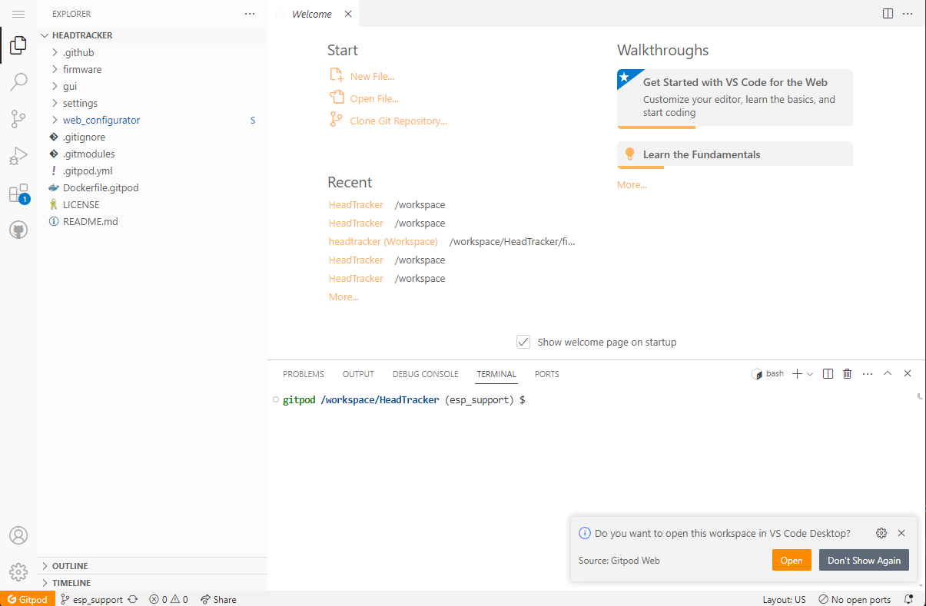Open the GitHub panel icon
Viewport: 926px width, 606px height.
pos(18,230)
